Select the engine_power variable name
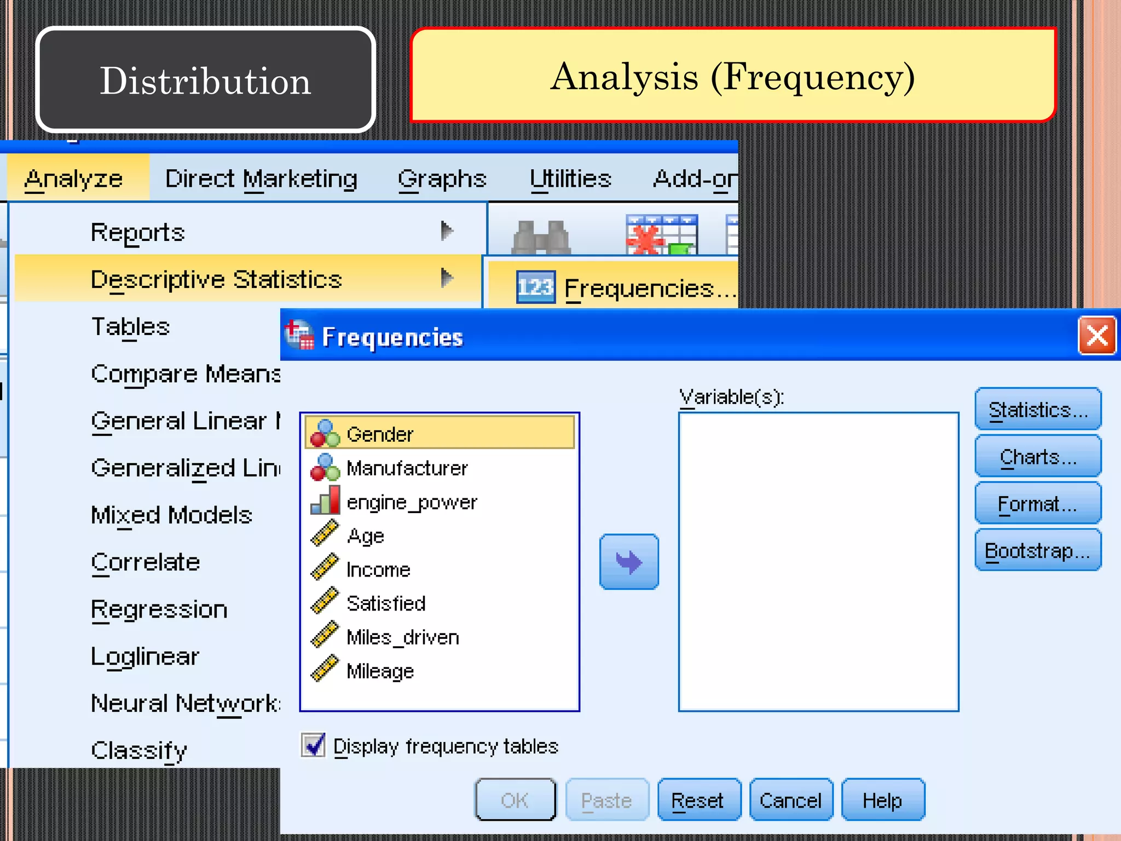Image resolution: width=1121 pixels, height=841 pixels. click(412, 502)
